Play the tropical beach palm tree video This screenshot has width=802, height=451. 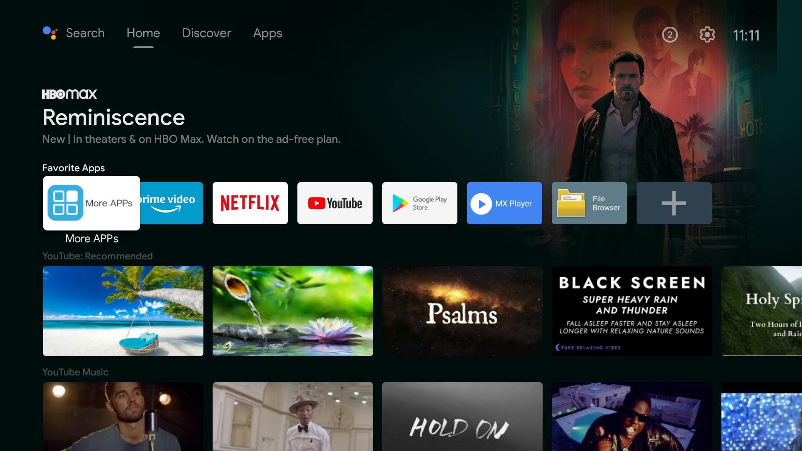point(123,311)
